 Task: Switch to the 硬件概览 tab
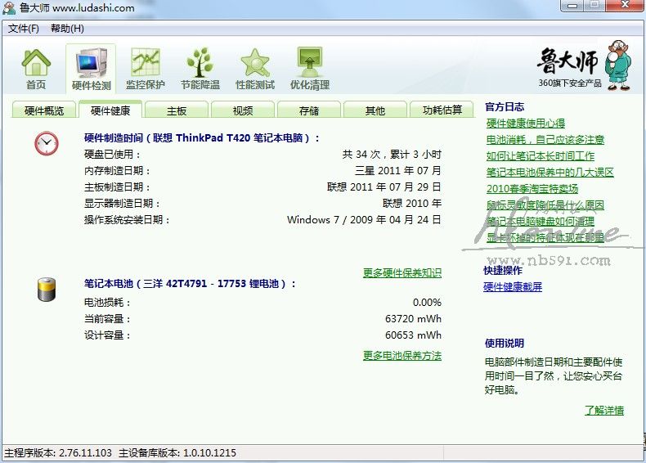coord(44,110)
